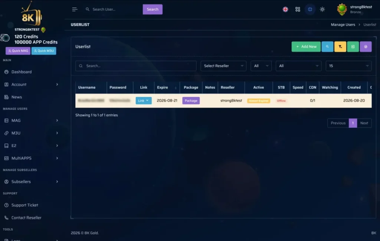Toggle the hamburger sidebar menu icon
Viewport: 380px width, 241px height.
[x=74, y=9]
